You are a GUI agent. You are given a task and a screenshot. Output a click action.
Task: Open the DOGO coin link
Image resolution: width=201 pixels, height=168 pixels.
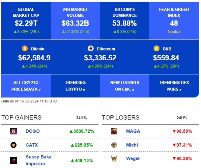[33, 131]
